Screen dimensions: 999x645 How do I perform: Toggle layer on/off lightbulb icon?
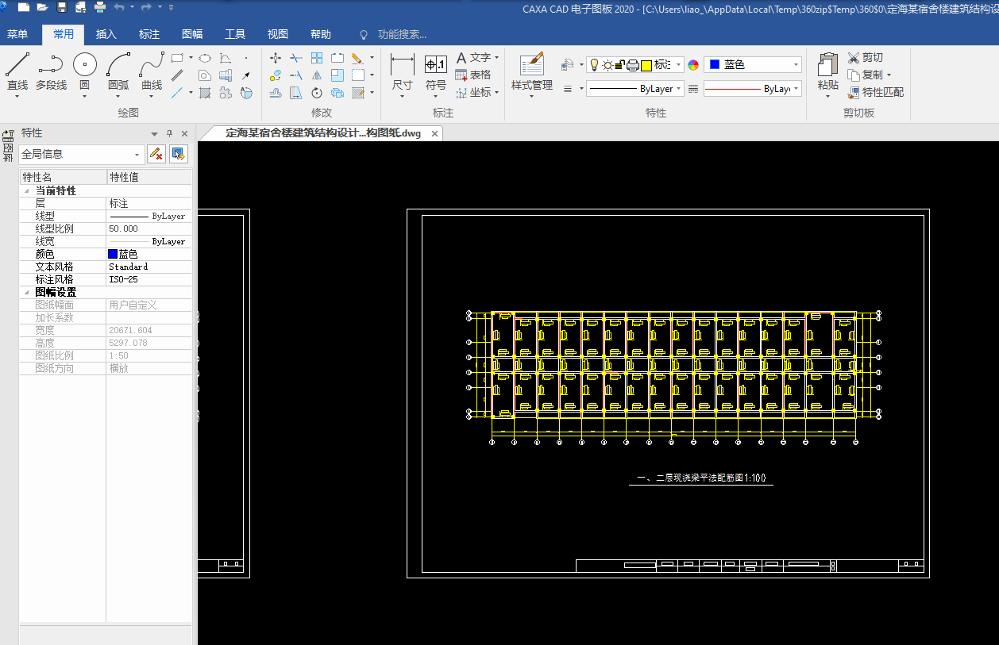594,65
